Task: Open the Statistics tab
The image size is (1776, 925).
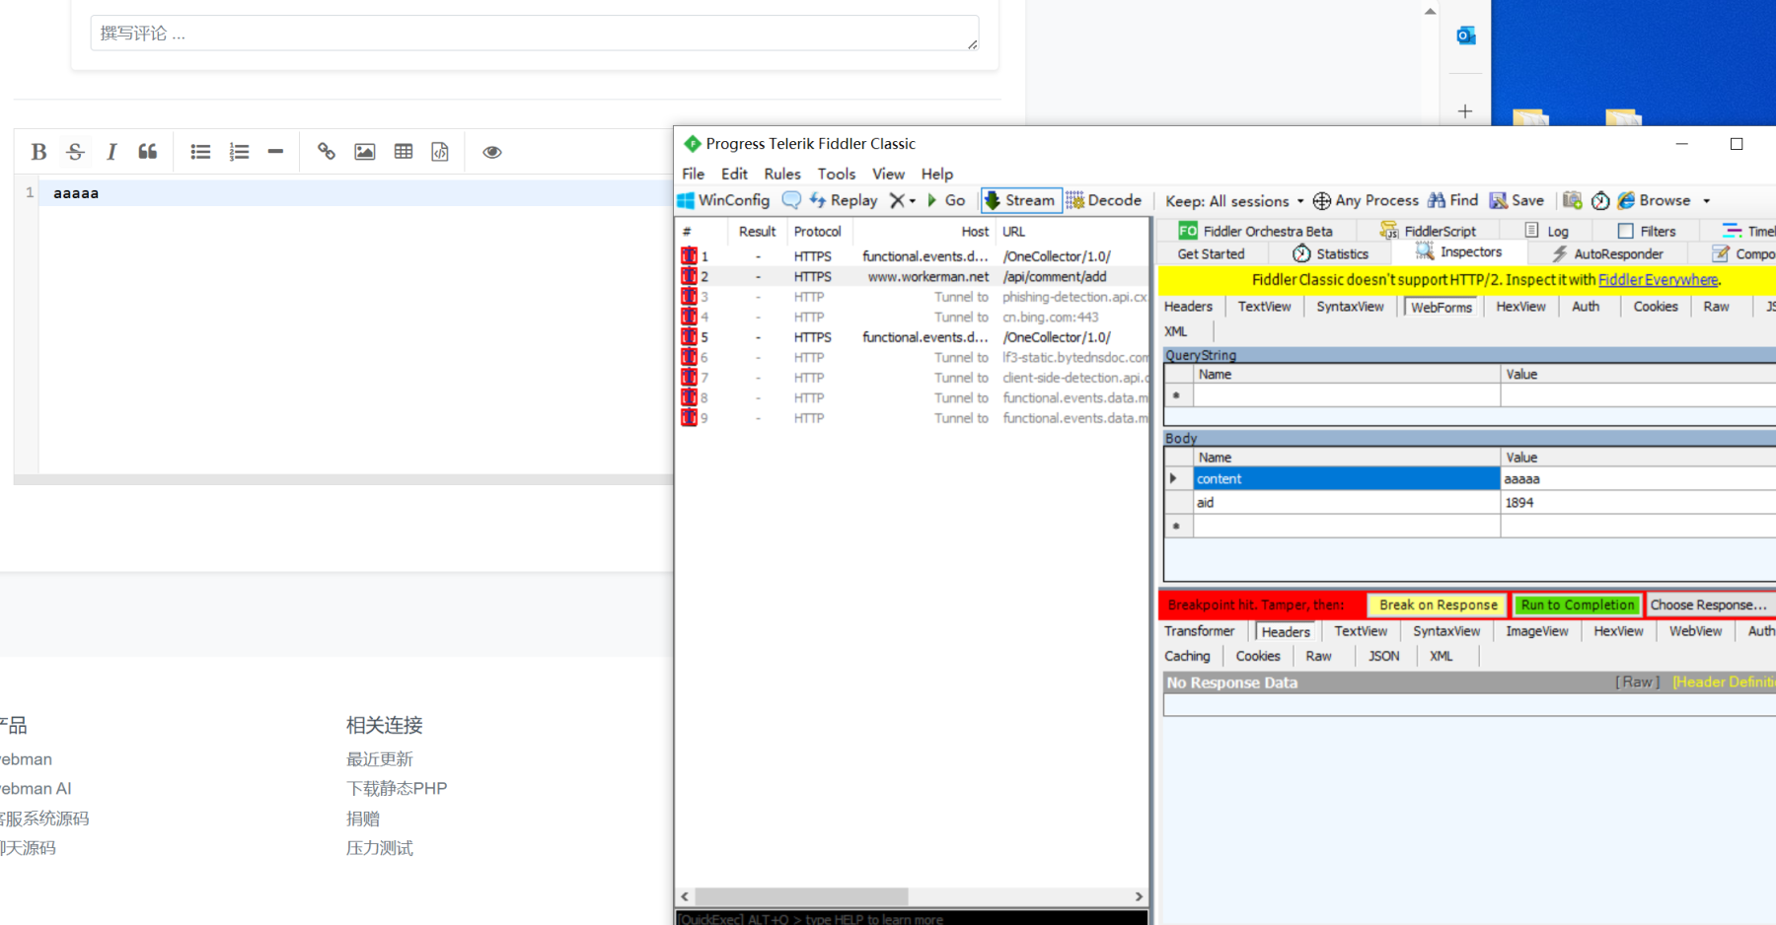Action: tap(1331, 253)
